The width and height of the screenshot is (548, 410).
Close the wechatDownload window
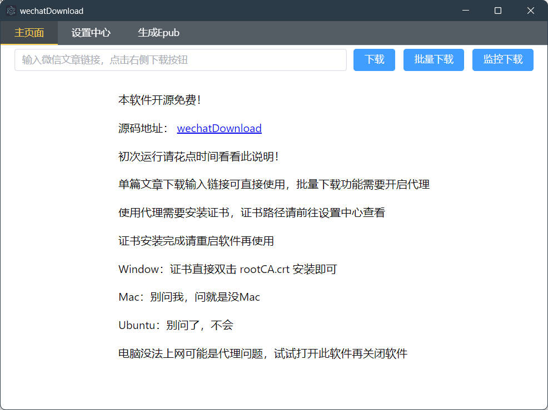coord(531,11)
